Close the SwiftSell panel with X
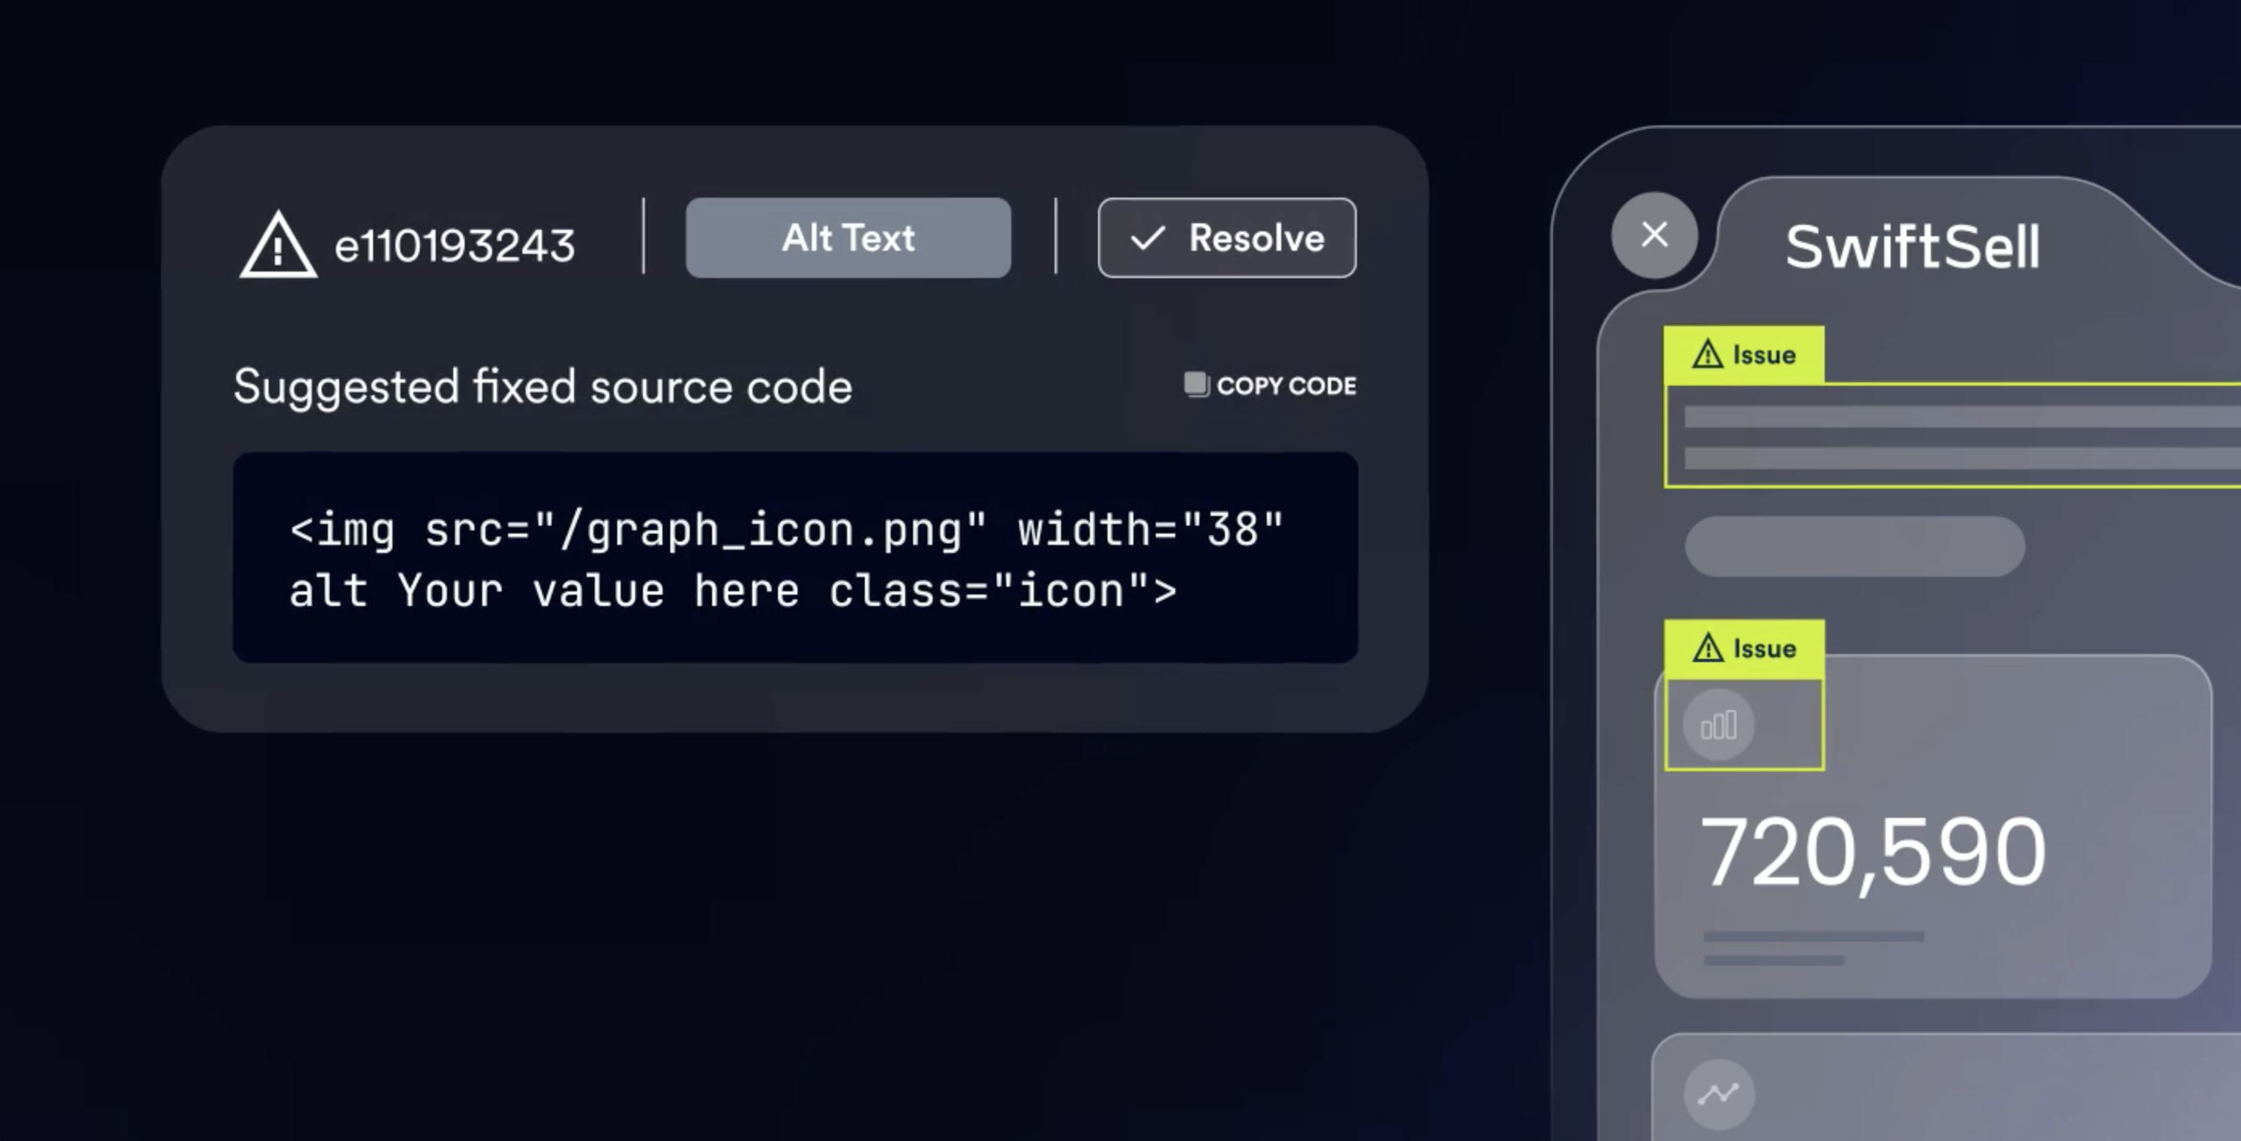2241x1141 pixels. [1653, 235]
